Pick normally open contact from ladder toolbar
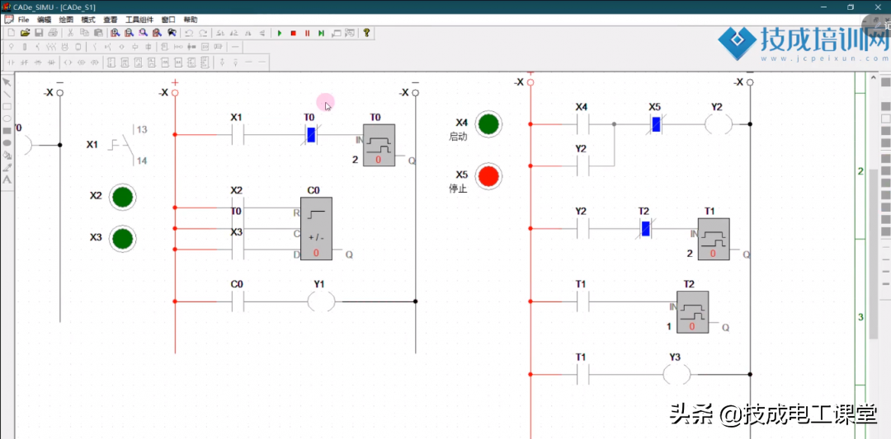This screenshot has width=891, height=439. [11, 63]
